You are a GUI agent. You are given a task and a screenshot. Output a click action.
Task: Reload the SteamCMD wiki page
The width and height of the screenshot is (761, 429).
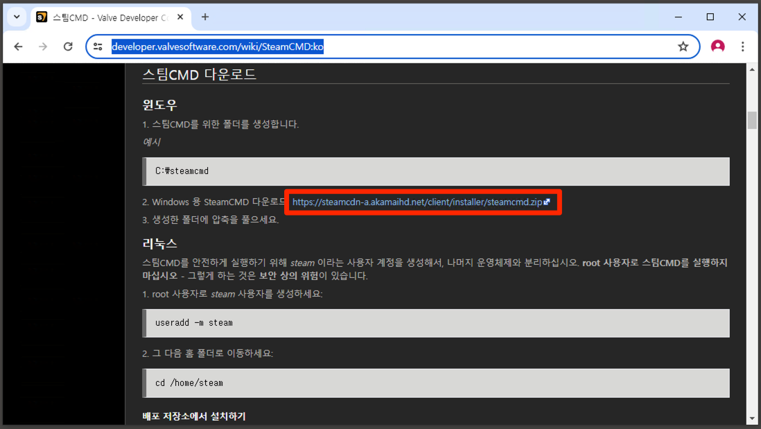pyautogui.click(x=68, y=46)
